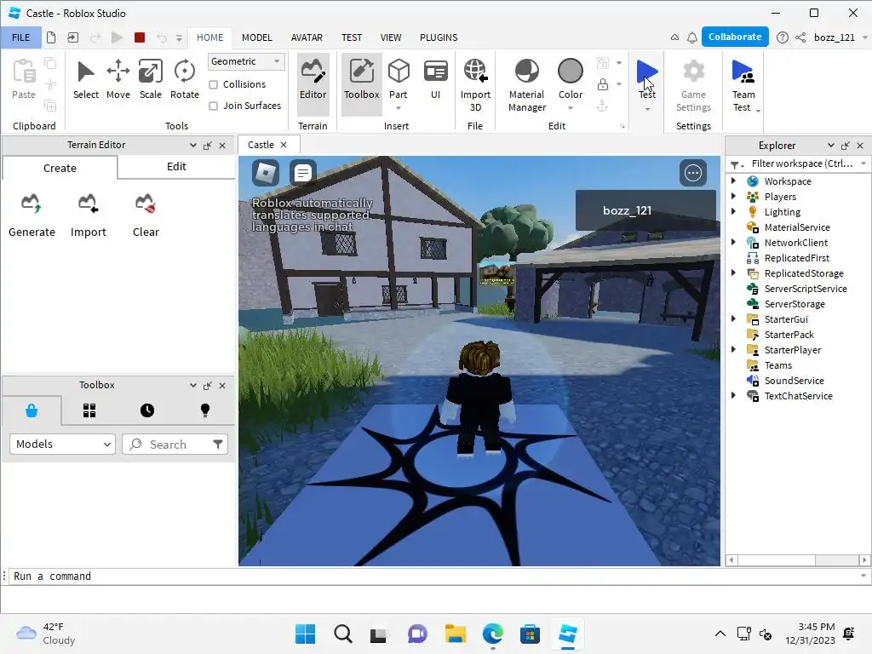Switch to the VIEW ribbon tab

[390, 37]
